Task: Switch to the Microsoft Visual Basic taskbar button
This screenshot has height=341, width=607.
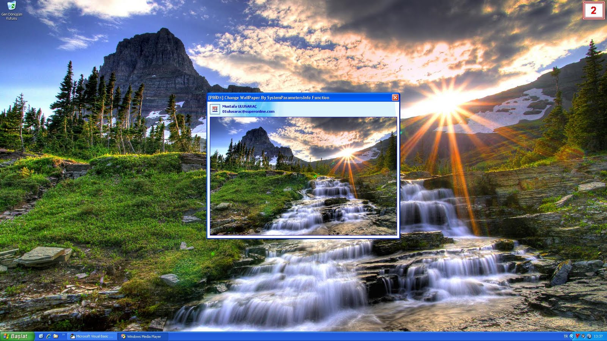Action: [92, 336]
